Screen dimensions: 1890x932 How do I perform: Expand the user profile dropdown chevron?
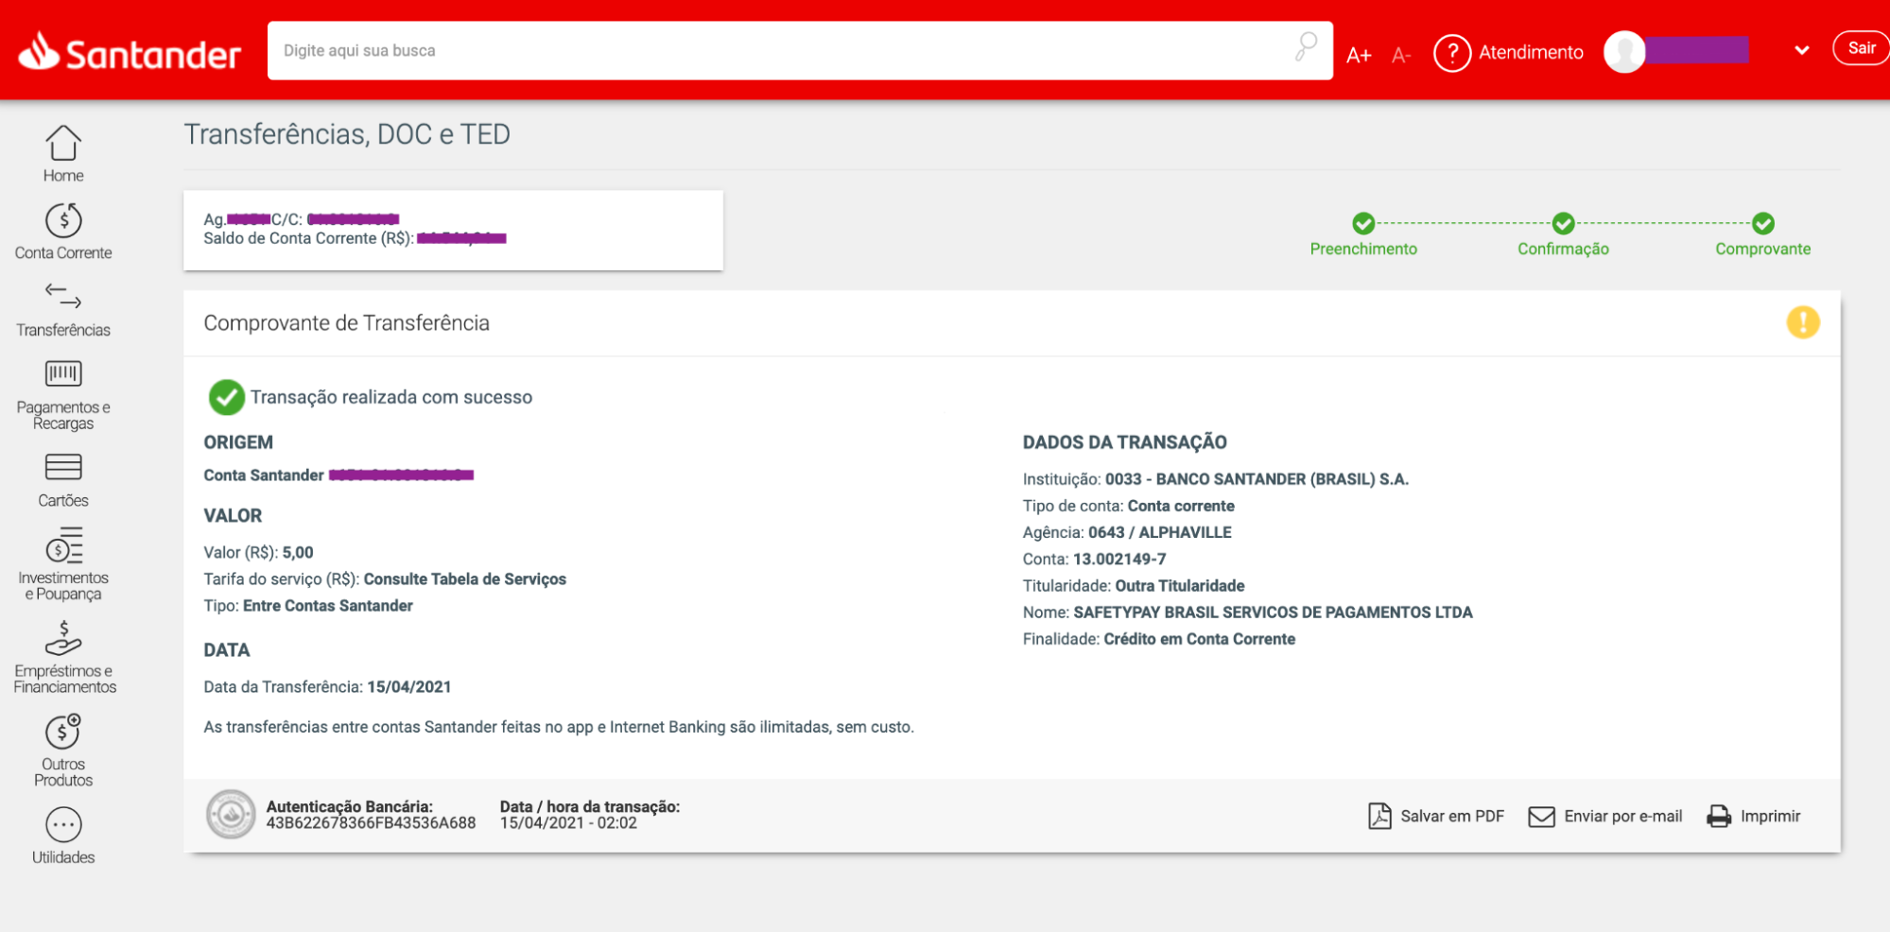[1801, 51]
